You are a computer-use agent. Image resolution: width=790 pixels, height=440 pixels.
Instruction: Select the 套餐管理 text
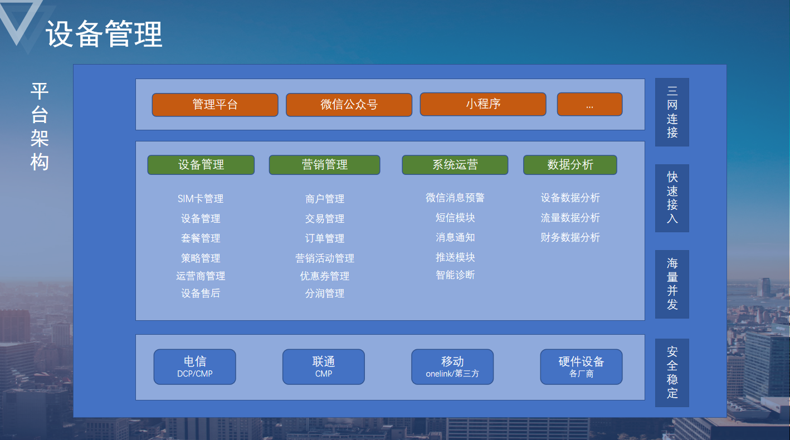coord(201,238)
